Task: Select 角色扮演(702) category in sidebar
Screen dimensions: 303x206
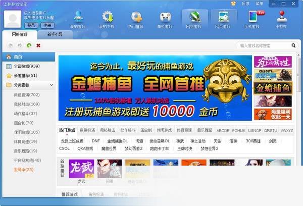Action: click(x=27, y=95)
